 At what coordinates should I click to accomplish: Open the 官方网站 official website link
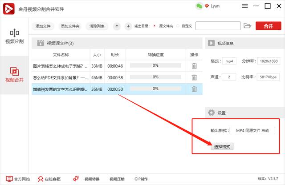18,179
